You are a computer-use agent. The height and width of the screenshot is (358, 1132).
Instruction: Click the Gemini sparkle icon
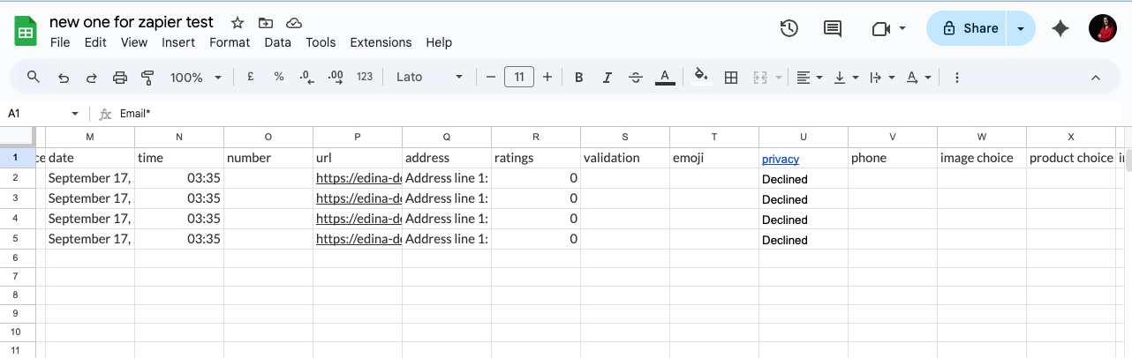pos(1060,28)
